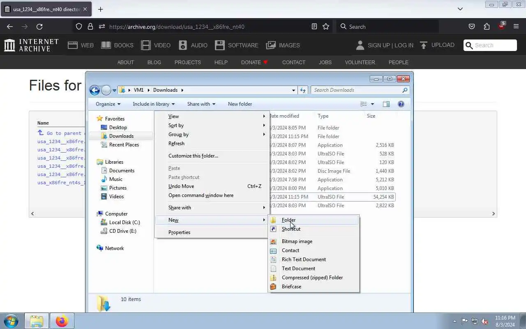
Task: Open Windows Start button
Action: tap(11, 321)
